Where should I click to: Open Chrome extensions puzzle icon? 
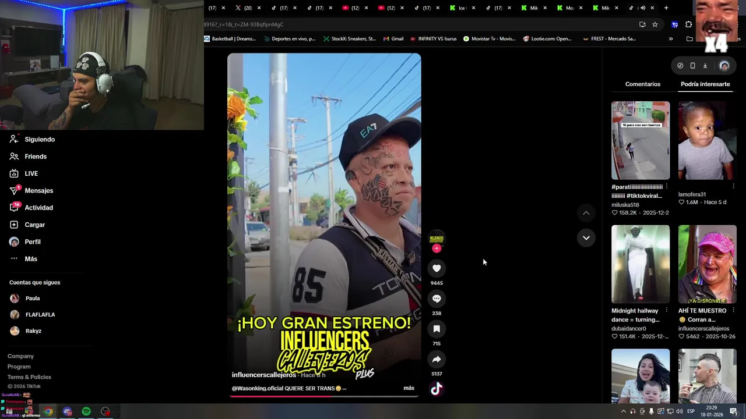point(689,24)
